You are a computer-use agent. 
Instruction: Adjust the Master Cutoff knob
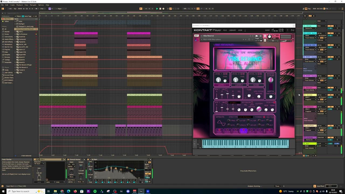tap(271, 80)
